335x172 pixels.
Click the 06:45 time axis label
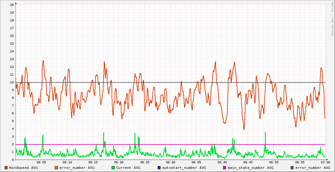pyautogui.click(x=248, y=162)
